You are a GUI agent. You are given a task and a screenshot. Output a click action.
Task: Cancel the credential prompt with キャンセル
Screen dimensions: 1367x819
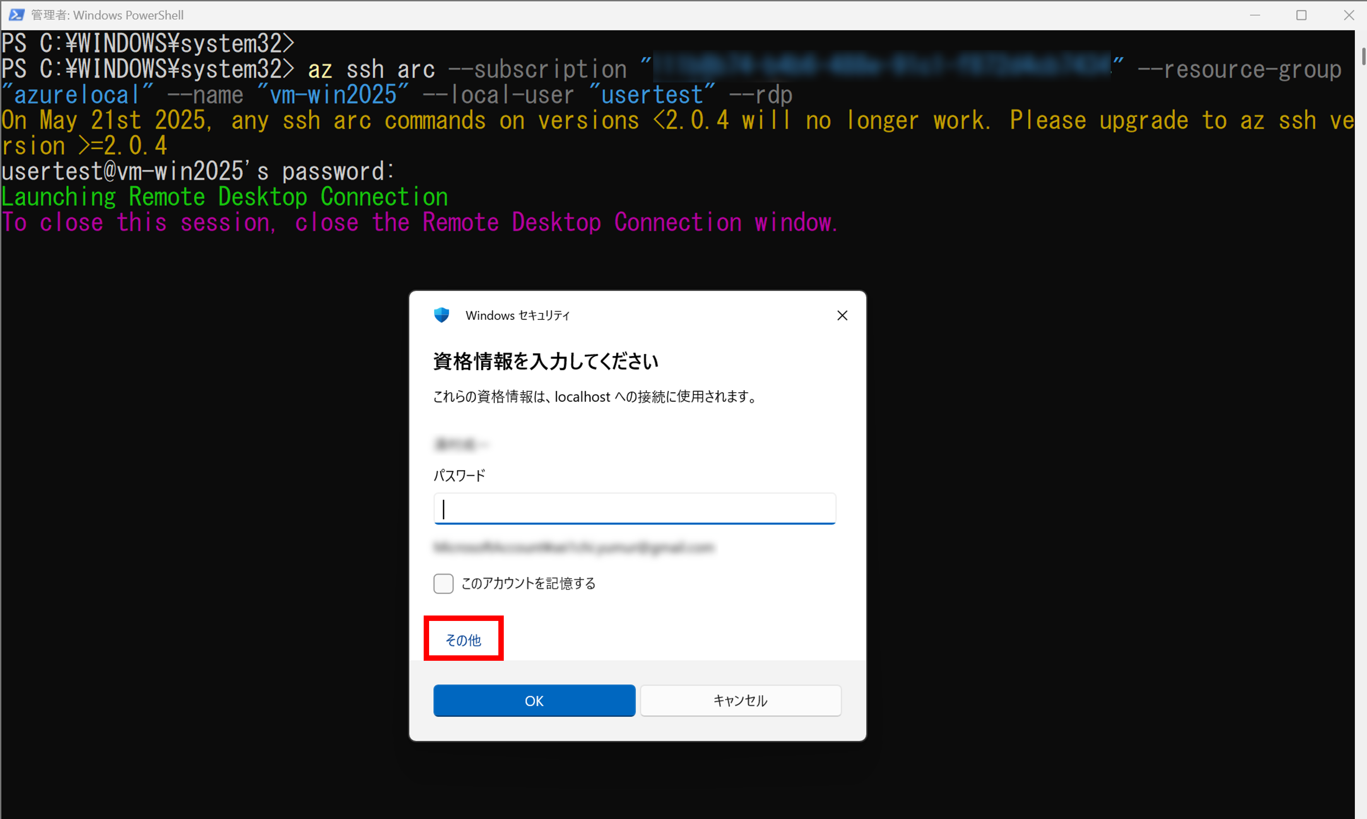coord(741,700)
